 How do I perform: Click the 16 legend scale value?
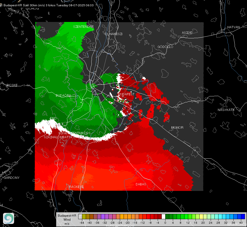tap(196, 223)
